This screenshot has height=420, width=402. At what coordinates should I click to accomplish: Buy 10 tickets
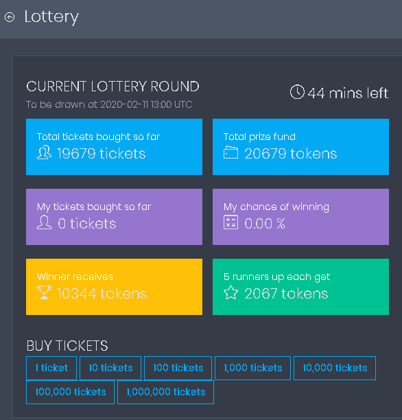(x=110, y=368)
